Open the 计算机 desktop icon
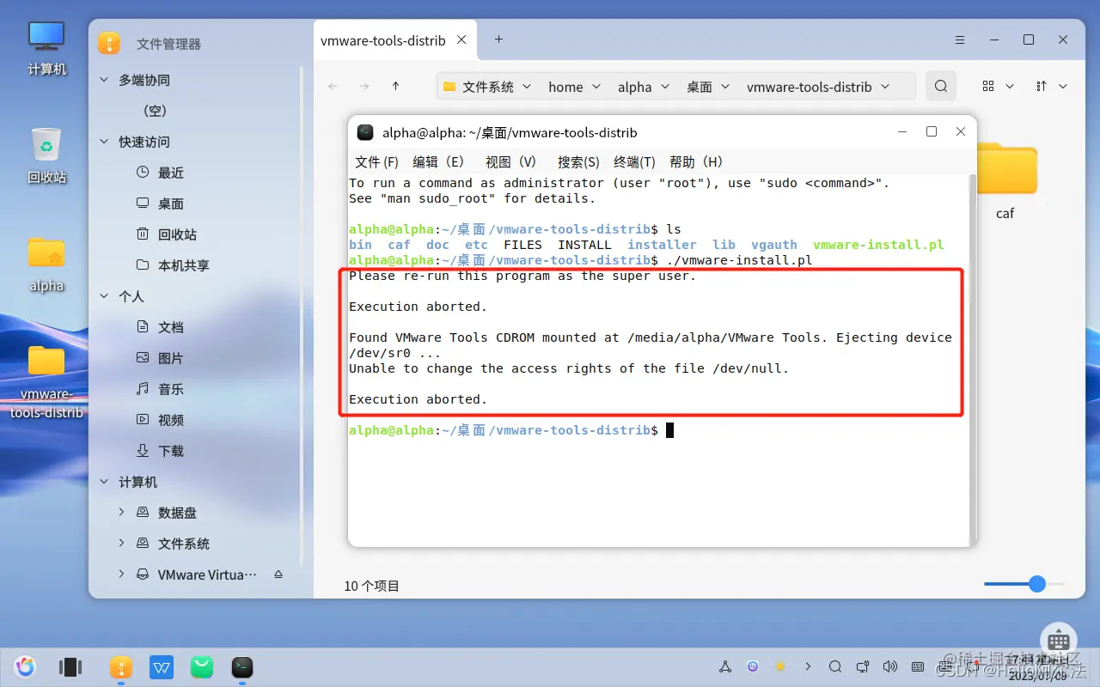 [46, 48]
